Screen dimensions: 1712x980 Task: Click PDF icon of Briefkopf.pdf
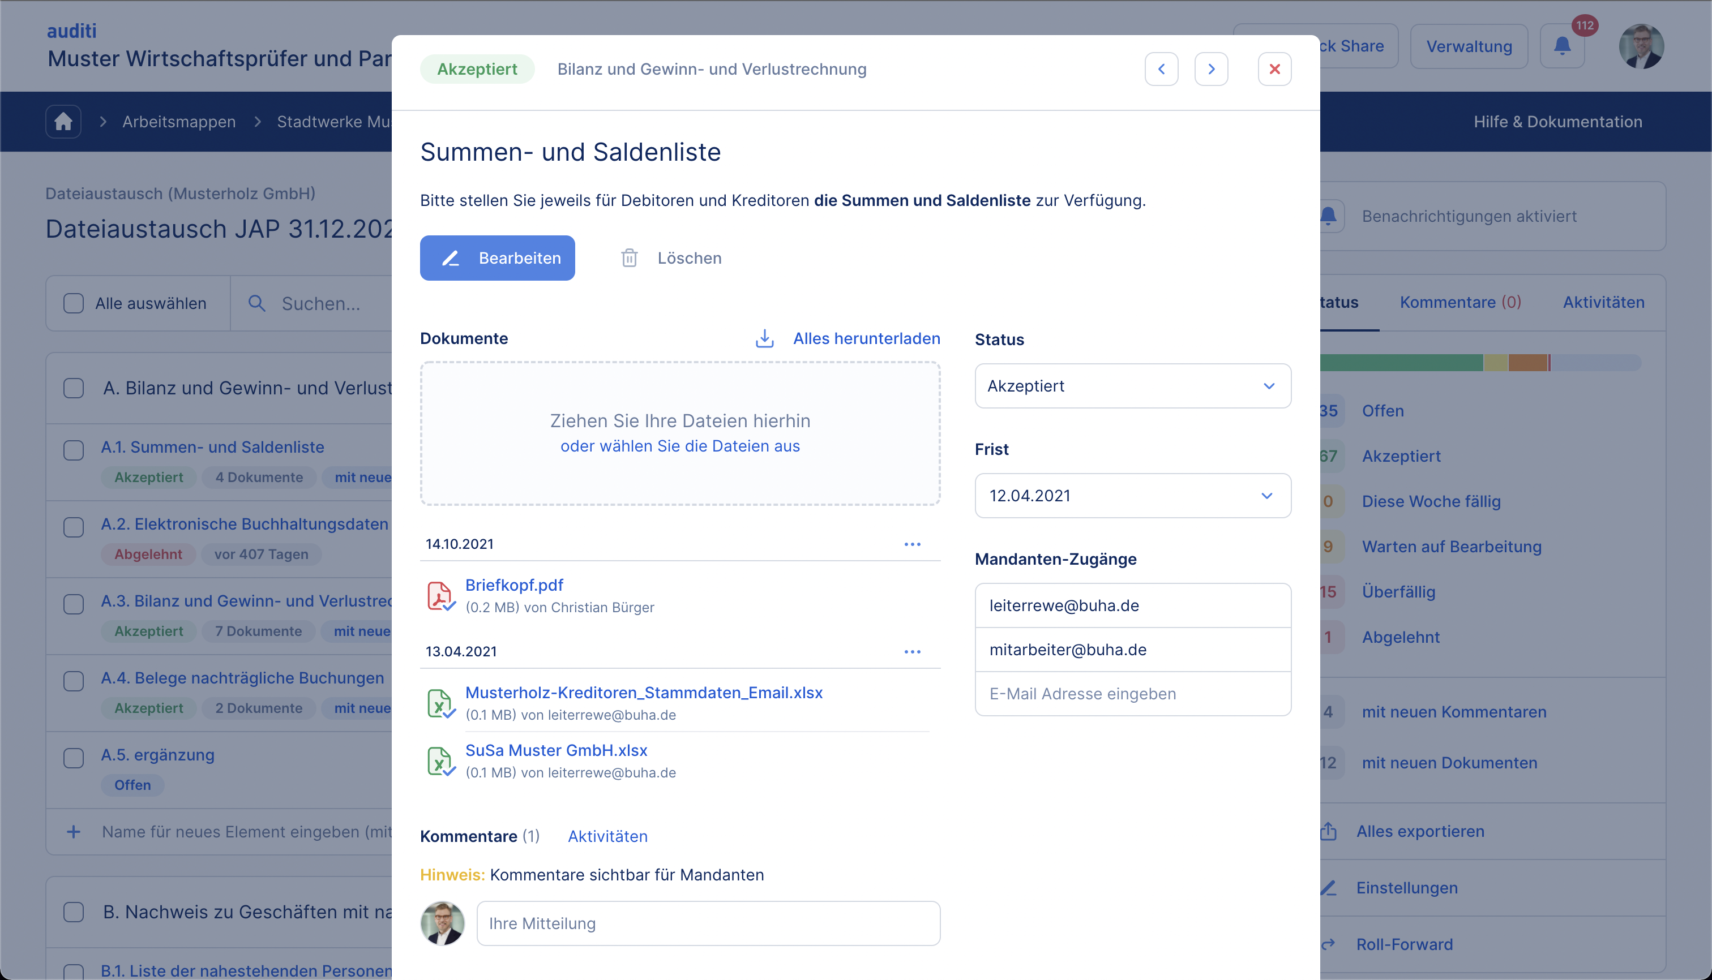coord(440,596)
